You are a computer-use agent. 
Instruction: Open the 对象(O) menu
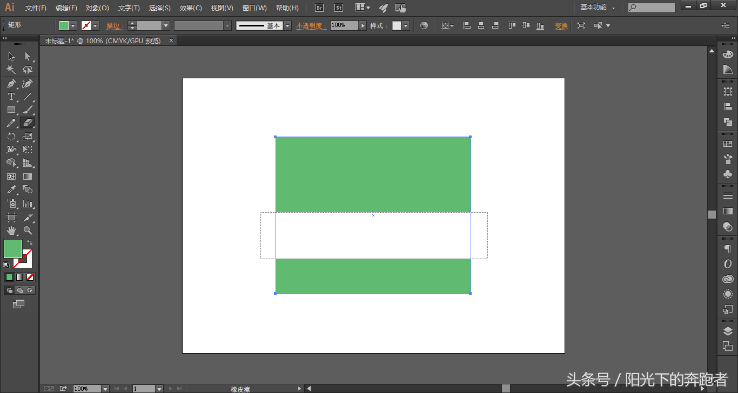(x=97, y=8)
